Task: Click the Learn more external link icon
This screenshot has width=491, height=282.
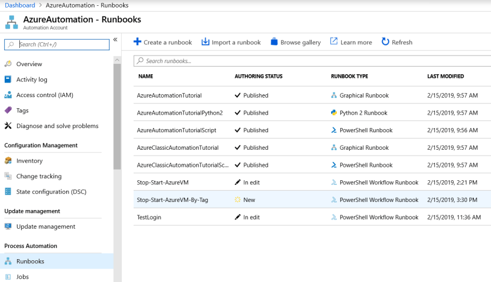Action: 334,42
